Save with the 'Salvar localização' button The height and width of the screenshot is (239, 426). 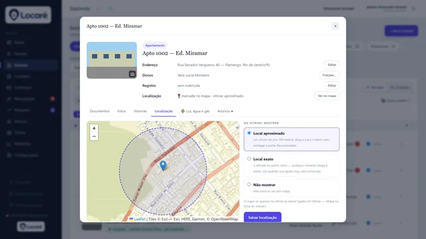pos(262,217)
